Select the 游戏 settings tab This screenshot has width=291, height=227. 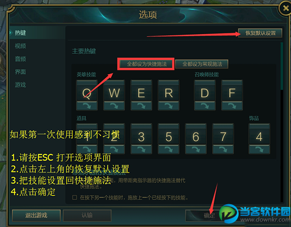[x=21, y=85]
